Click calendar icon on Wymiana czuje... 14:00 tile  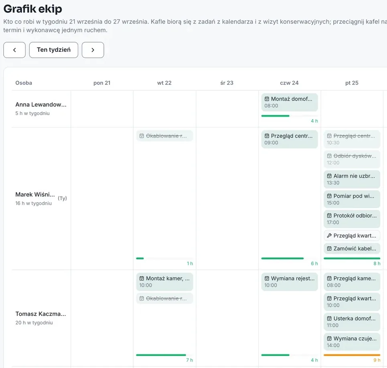pyautogui.click(x=329, y=338)
